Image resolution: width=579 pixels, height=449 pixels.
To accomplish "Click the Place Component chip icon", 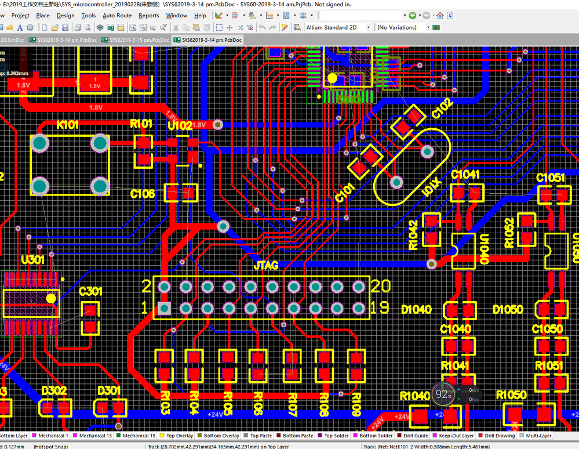I will (30, 27).
